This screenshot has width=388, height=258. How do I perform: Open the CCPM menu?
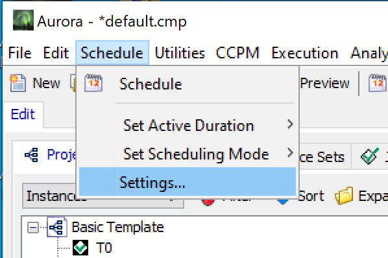(237, 53)
